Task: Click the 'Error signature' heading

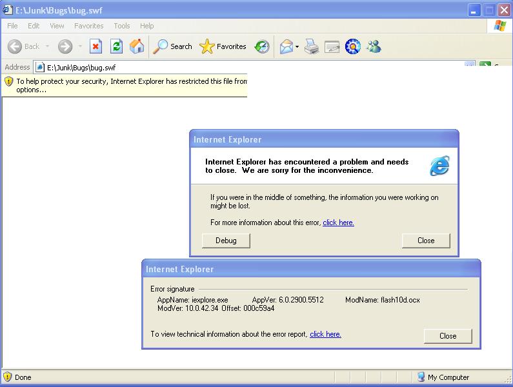Action: 172,289
